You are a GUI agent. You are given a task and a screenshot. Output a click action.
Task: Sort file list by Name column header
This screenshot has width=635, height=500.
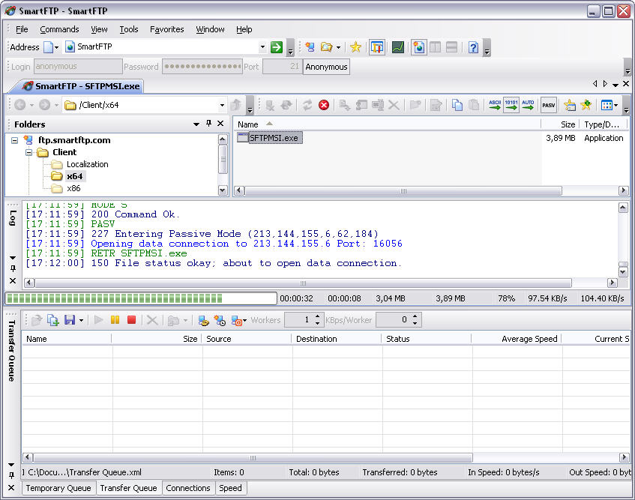pyautogui.click(x=387, y=124)
